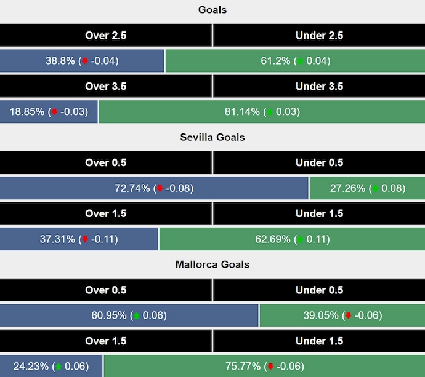Select the Under 3.5 column header
The width and height of the screenshot is (425, 377).
pos(319,86)
